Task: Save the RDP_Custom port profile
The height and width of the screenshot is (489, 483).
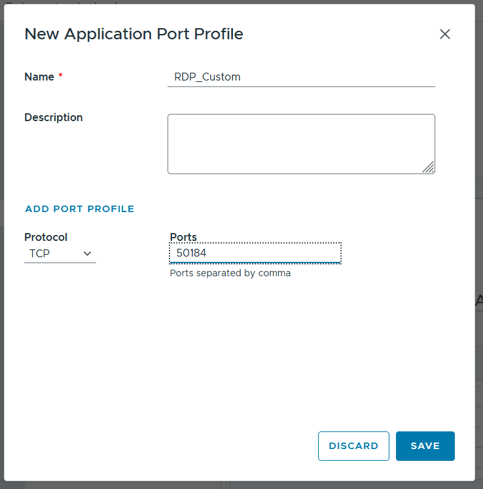Action: [425, 446]
